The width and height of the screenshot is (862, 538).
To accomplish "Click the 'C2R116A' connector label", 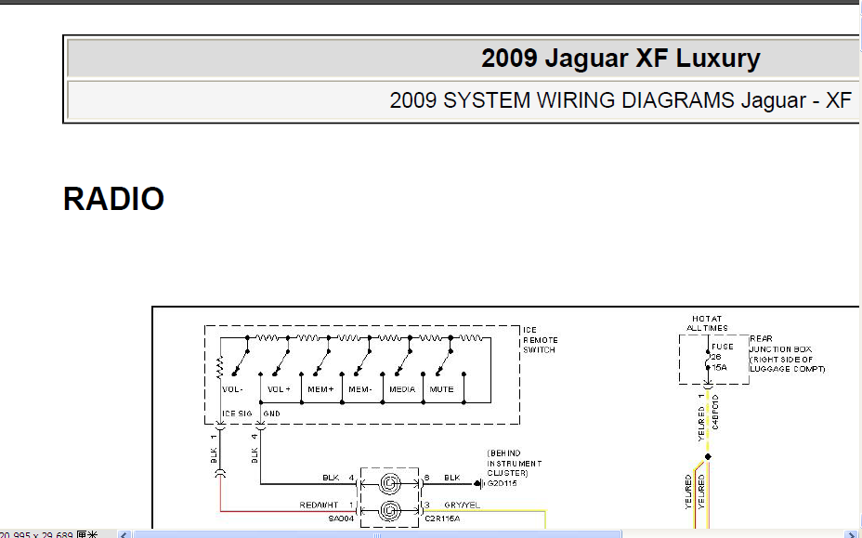I will (442, 518).
